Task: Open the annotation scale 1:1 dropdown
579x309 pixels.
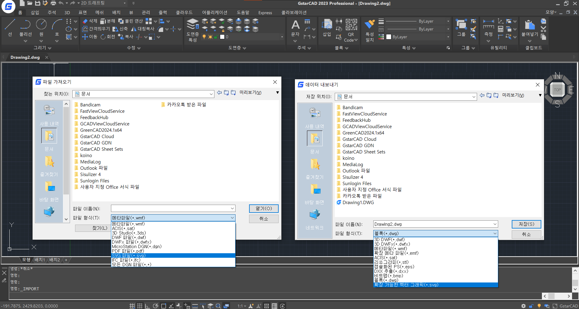Action: point(242,306)
